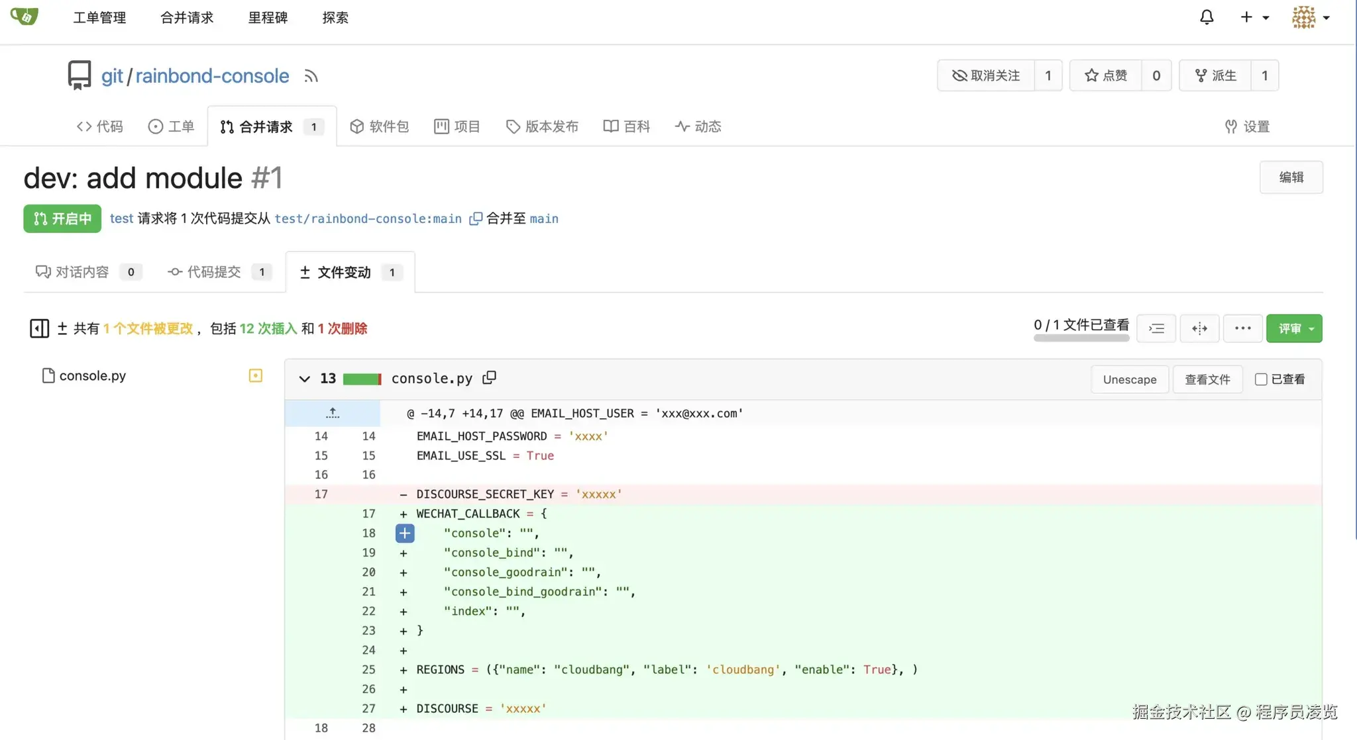
Task: Open the rainbond-console repository link
Action: [x=212, y=76]
